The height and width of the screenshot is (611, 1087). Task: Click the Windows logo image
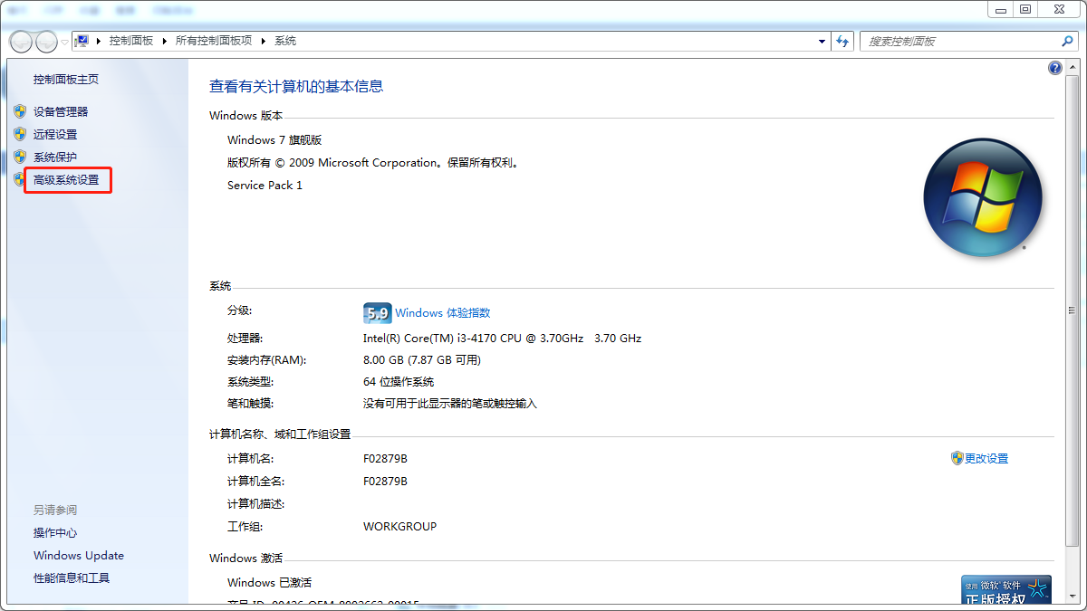(x=983, y=197)
